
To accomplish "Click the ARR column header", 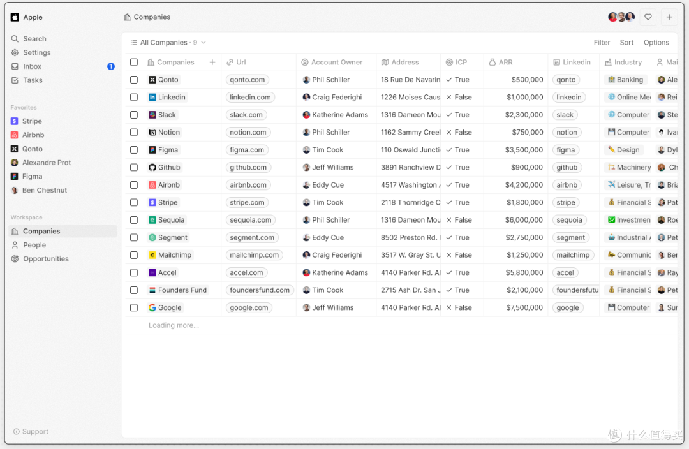I will (505, 63).
